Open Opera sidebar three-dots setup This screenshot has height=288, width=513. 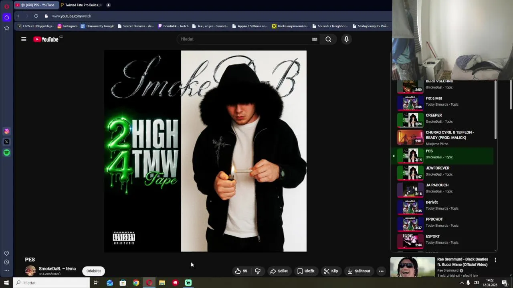click(x=6, y=271)
